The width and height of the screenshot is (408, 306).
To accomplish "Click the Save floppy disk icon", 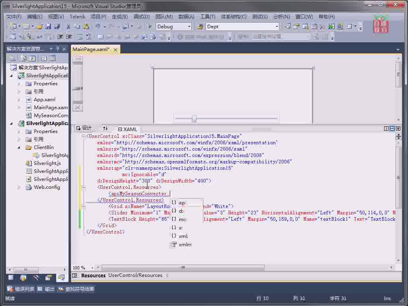I will pyautogui.click(x=48, y=27).
